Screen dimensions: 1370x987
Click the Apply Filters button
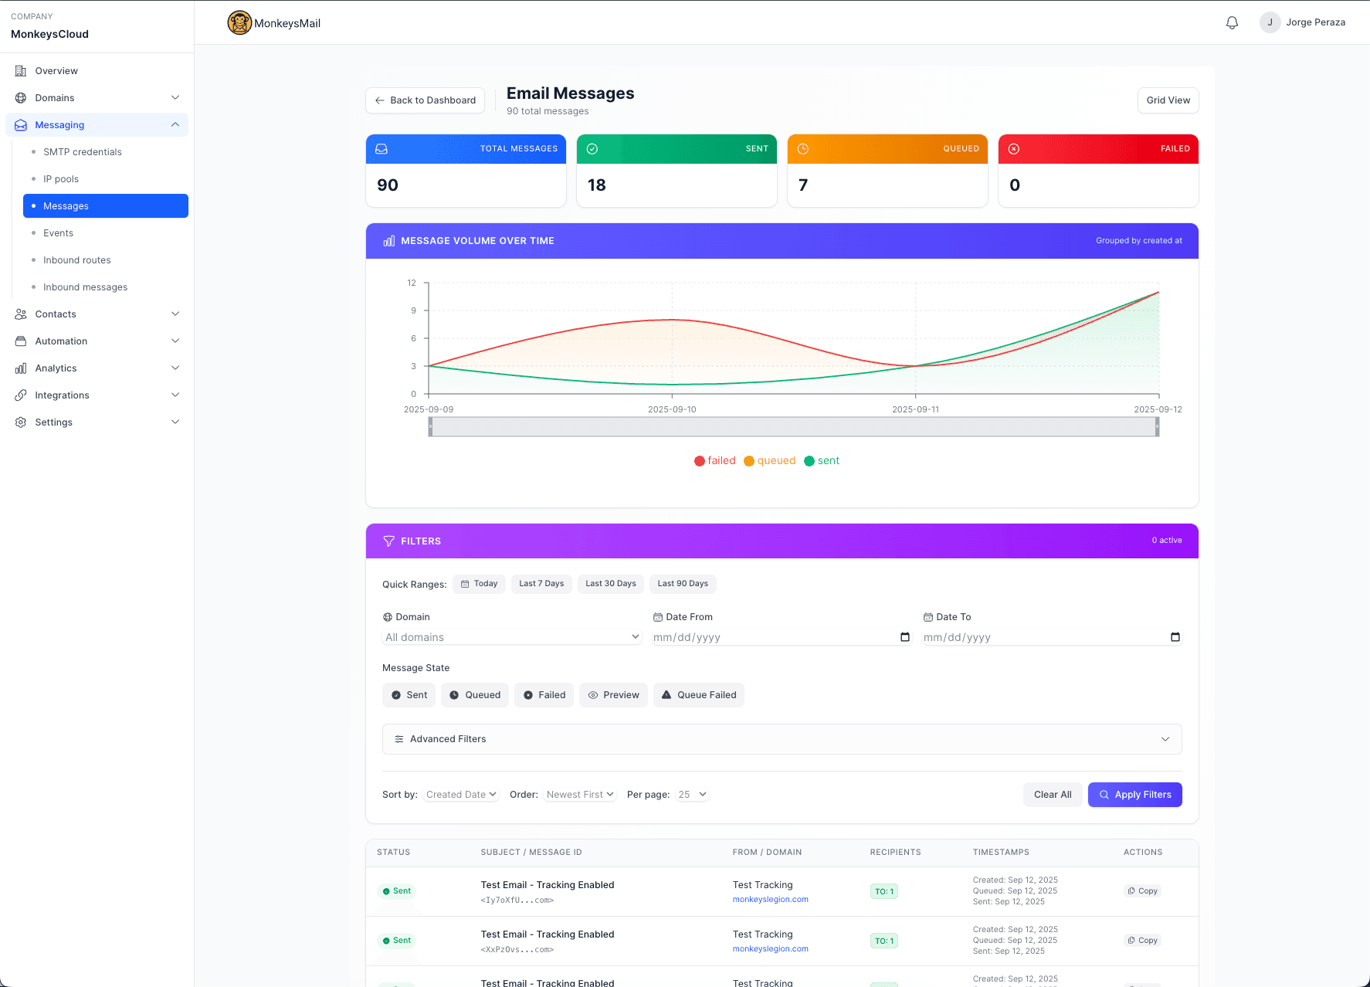click(x=1134, y=795)
